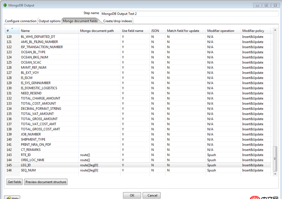Select the IS_ISCM cell
Screen dimensions: 282x199
(x=49, y=78)
